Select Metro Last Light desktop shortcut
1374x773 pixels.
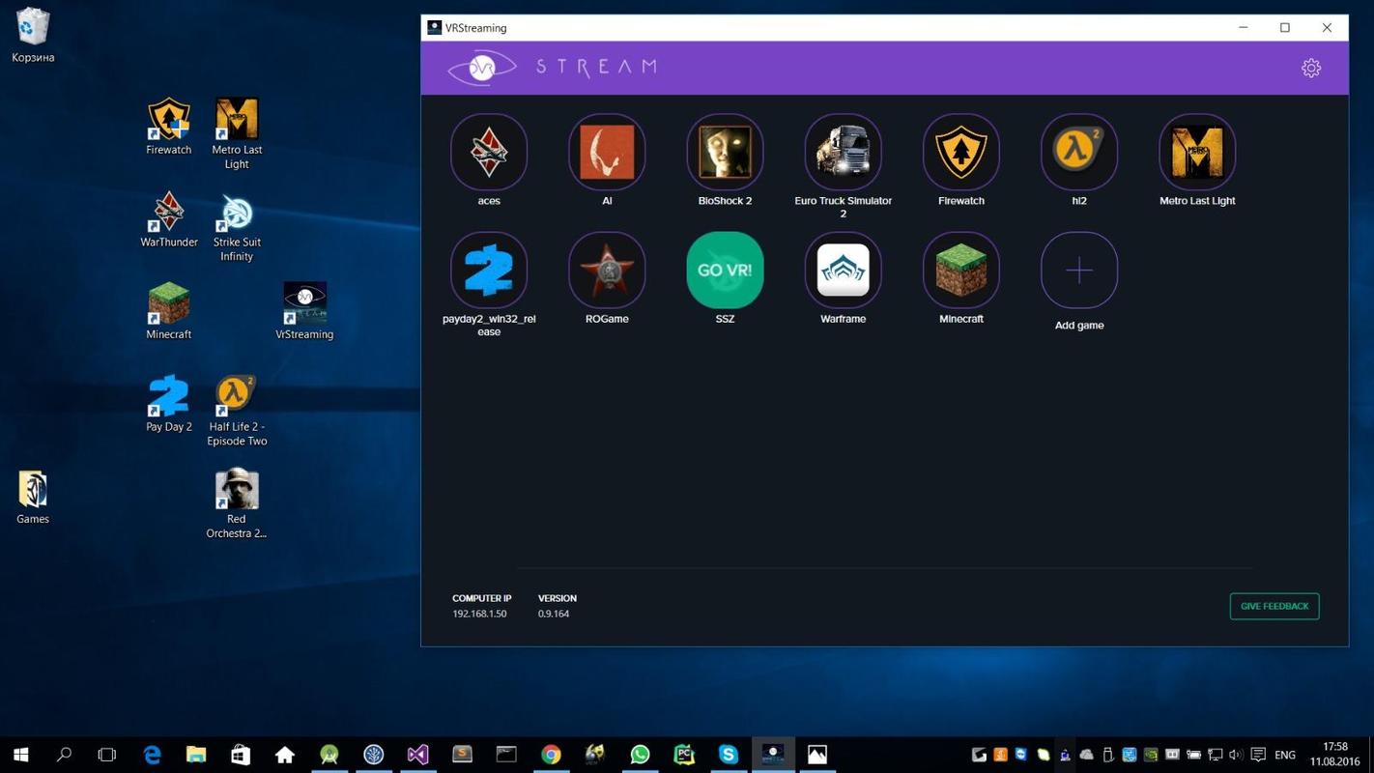237,133
